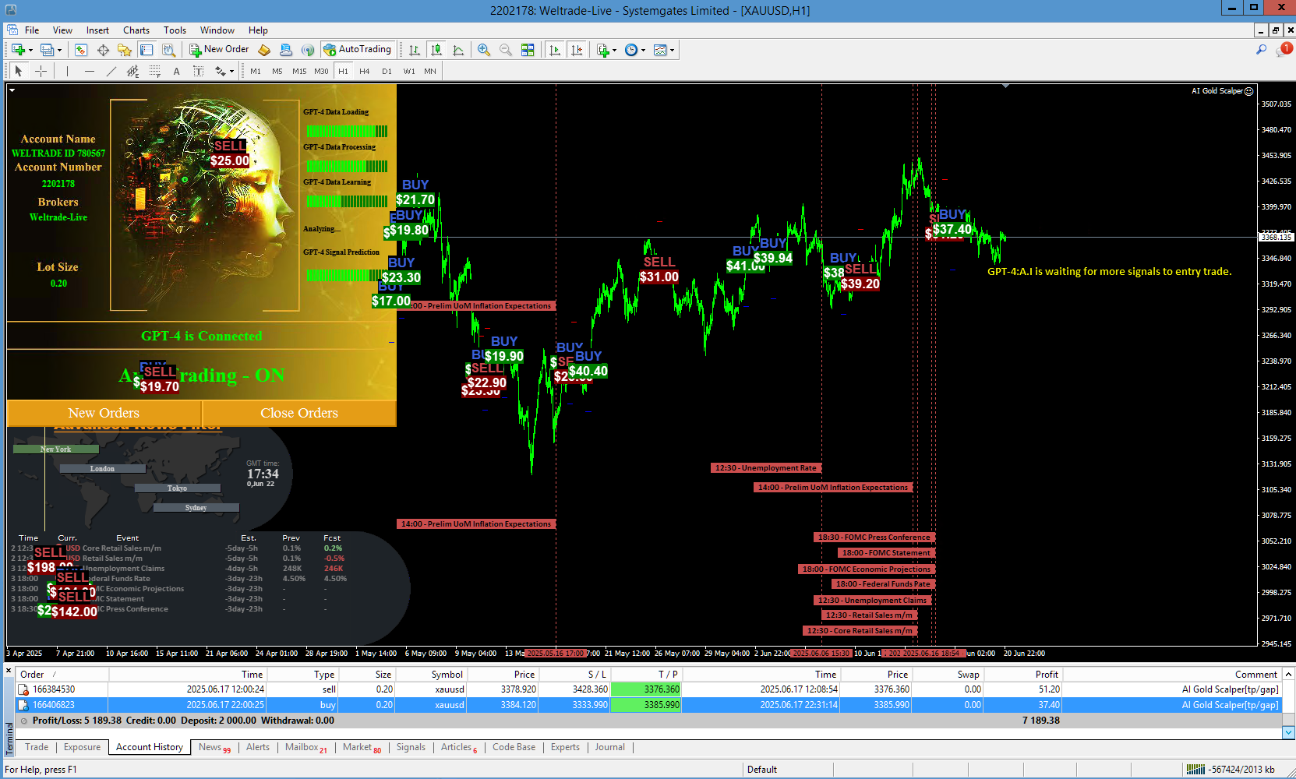Screen dimensions: 1296x779
Task: Open the Window menu
Action: 217,30
